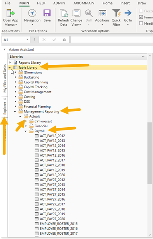Click the formula bar input field
The image size is (153, 239).
pos(111,40)
